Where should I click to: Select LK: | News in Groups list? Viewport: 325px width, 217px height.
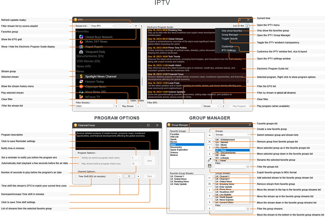[232, 150]
